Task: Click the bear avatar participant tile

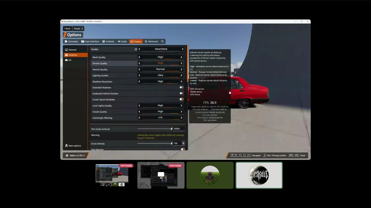Action: pyautogui.click(x=210, y=175)
